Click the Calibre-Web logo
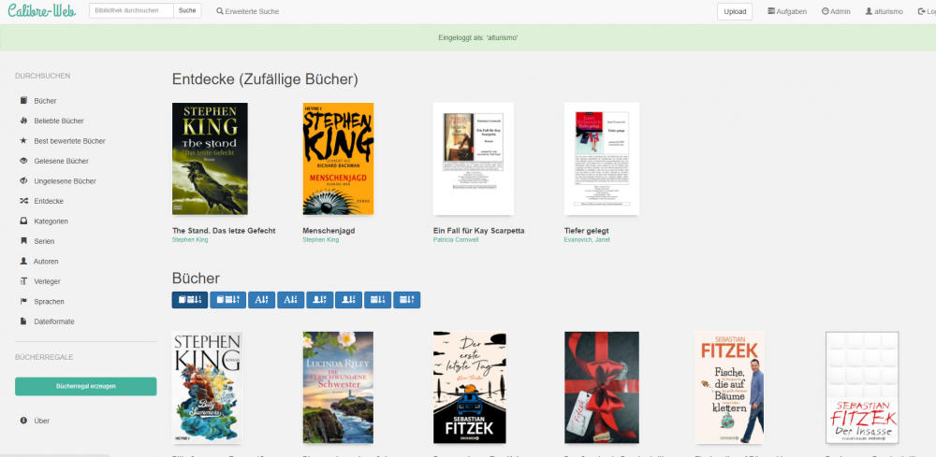The height and width of the screenshot is (457, 936). tap(42, 10)
